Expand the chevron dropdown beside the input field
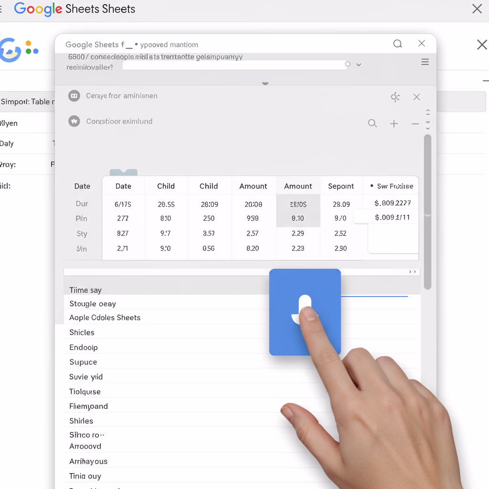 (x=359, y=64)
